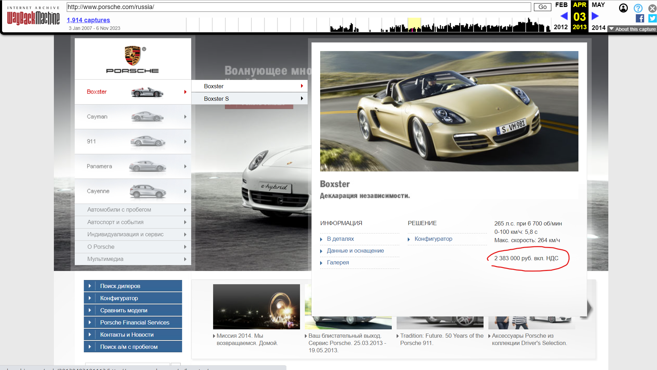Screen dimensions: 657x370
Task: Share capture on Twitter
Action: pos(652,18)
